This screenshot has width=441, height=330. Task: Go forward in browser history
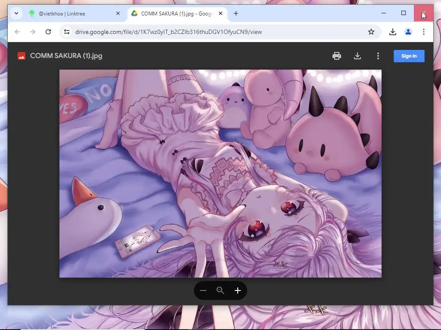pyautogui.click(x=33, y=32)
